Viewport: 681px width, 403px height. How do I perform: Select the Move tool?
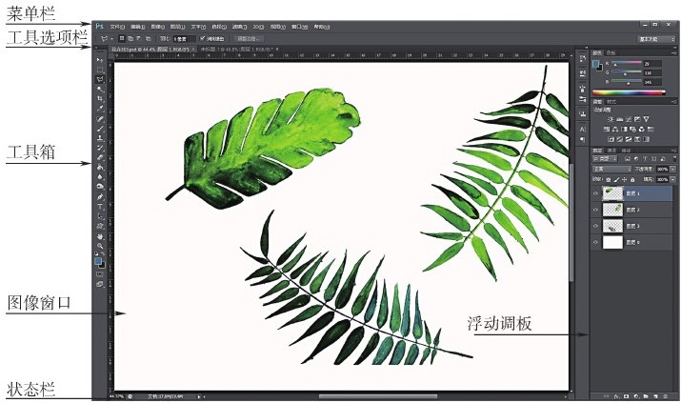pyautogui.click(x=100, y=60)
